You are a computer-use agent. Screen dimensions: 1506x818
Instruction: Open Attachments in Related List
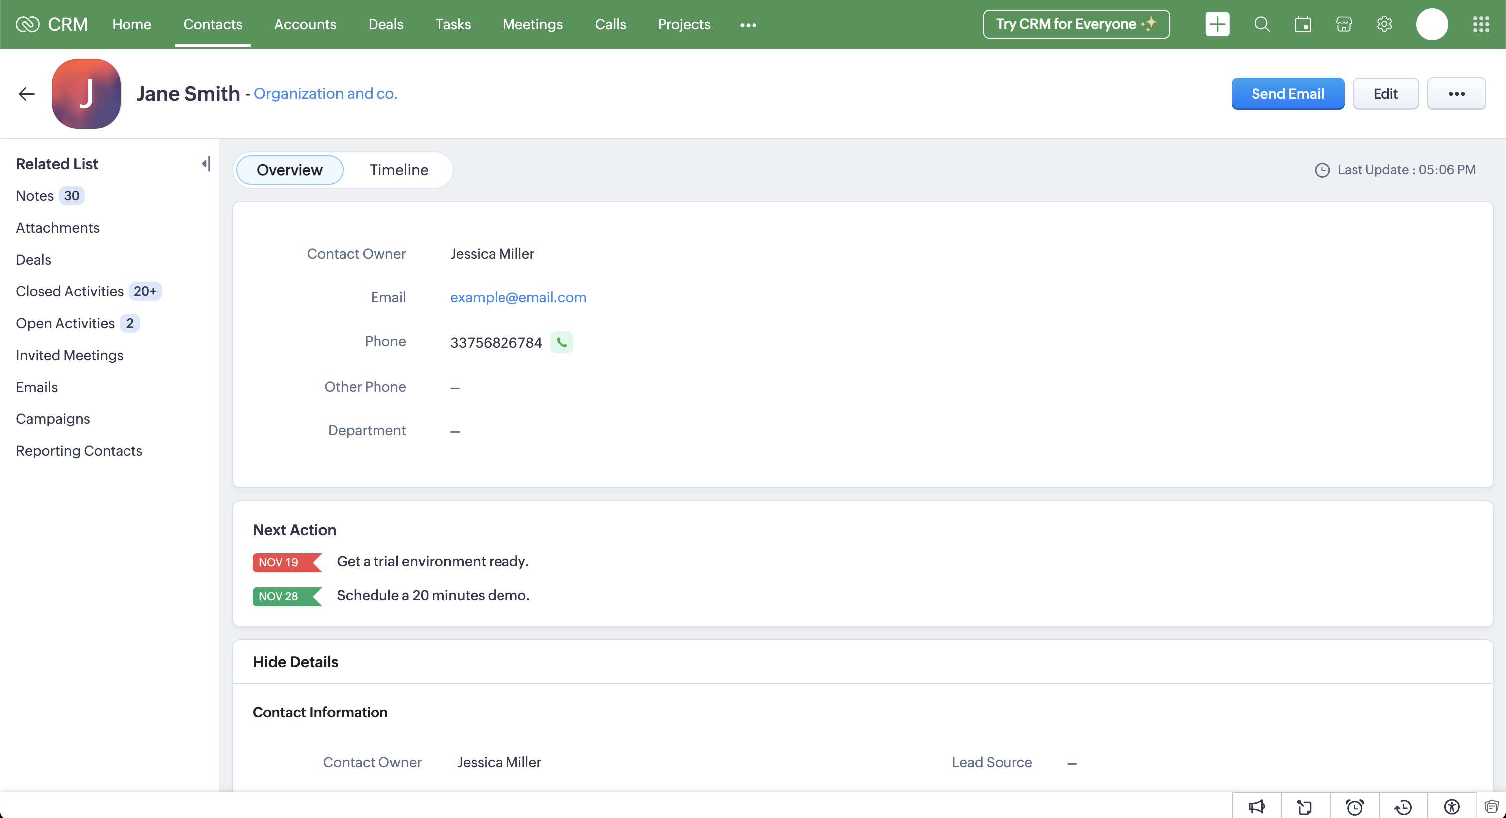57,228
